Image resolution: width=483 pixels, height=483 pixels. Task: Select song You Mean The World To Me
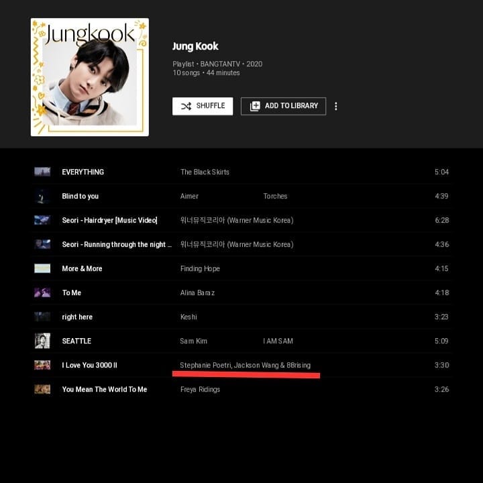coord(105,389)
